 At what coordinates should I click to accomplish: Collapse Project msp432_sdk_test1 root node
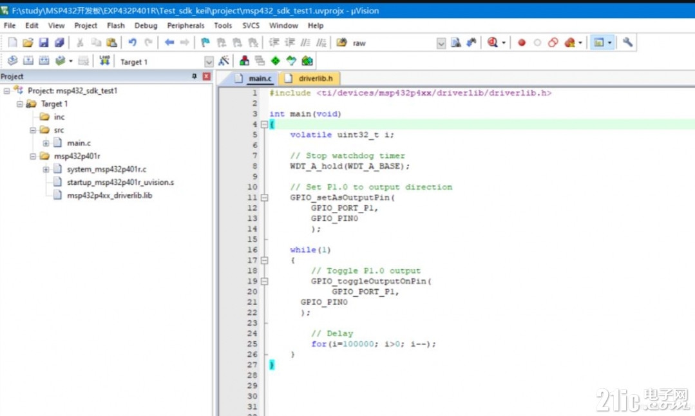pyautogui.click(x=6, y=91)
